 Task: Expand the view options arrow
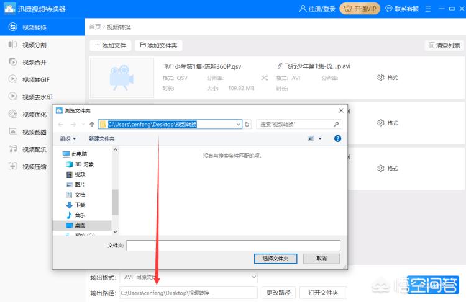[x=320, y=138]
